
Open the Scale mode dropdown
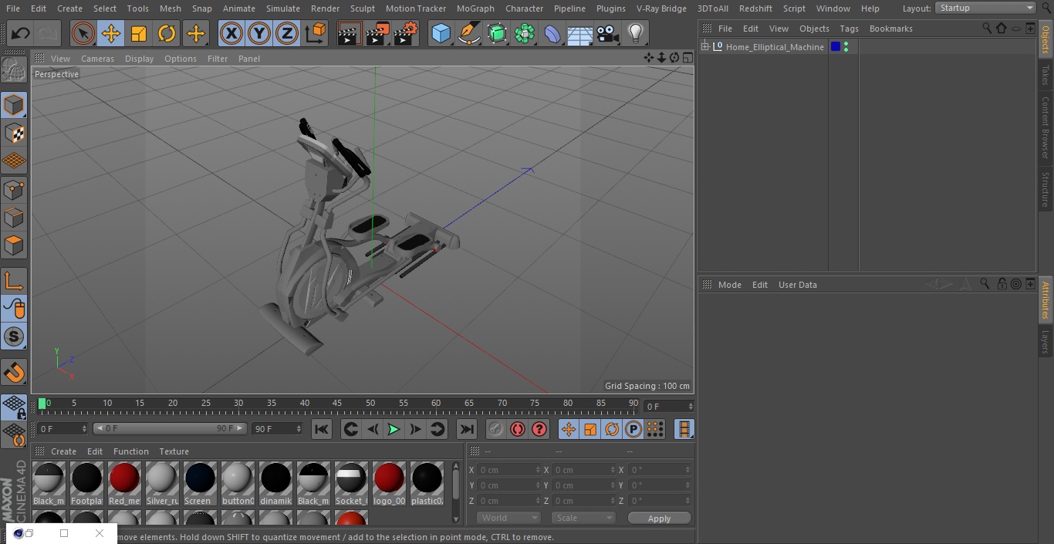pos(583,518)
